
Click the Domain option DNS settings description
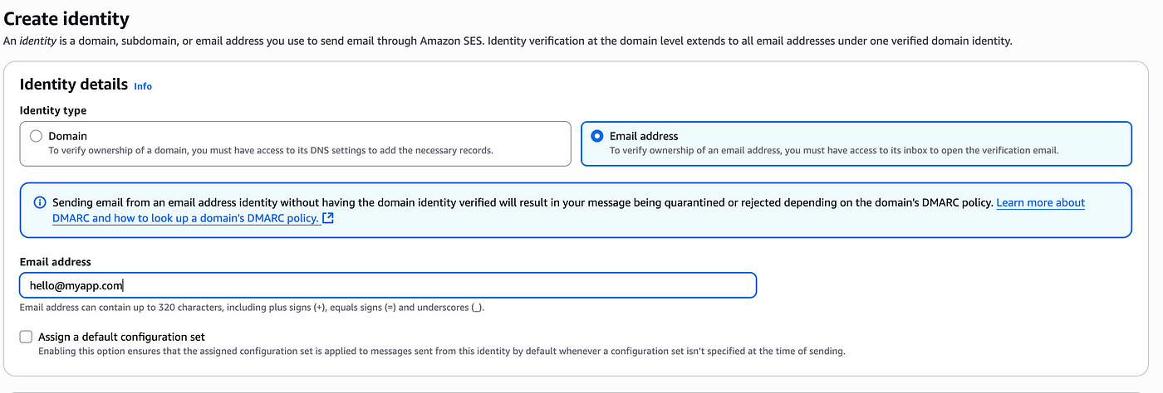271,151
